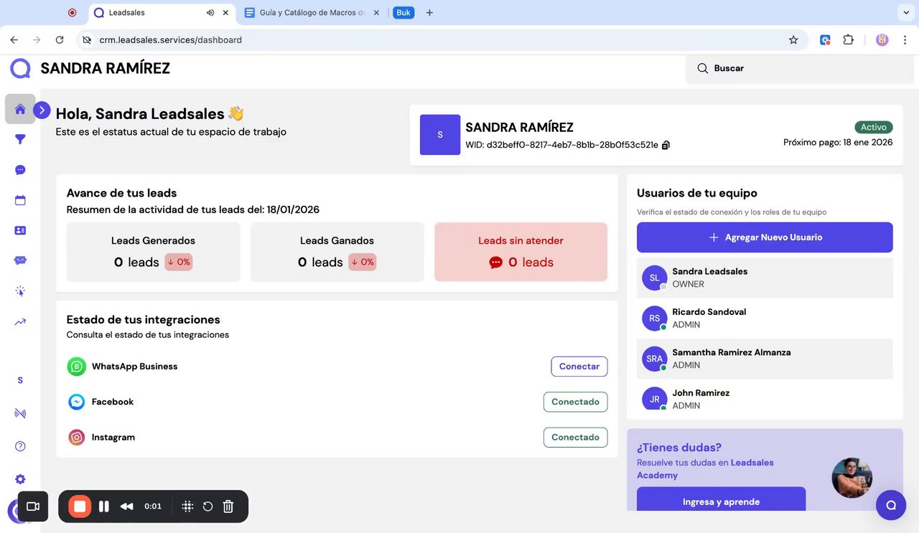Open the Leads sin atender card

(521, 252)
